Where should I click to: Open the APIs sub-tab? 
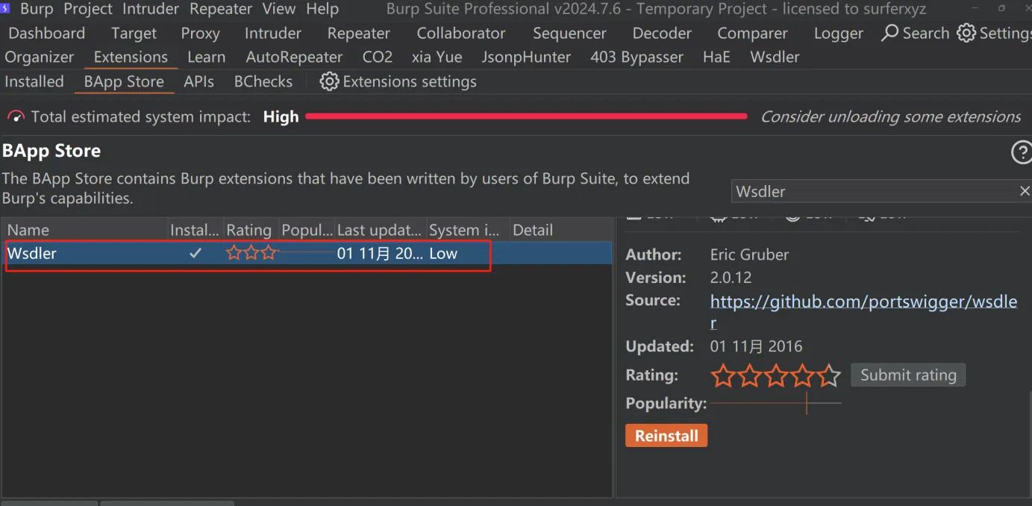click(199, 82)
